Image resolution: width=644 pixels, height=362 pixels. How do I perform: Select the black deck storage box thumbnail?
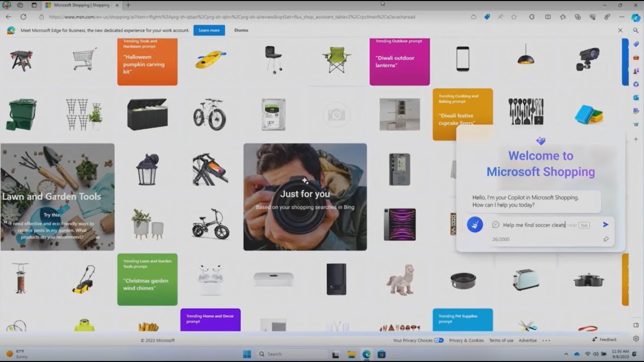(147, 115)
